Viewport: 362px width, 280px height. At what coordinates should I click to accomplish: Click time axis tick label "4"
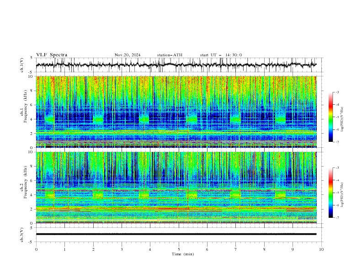tap(150, 249)
